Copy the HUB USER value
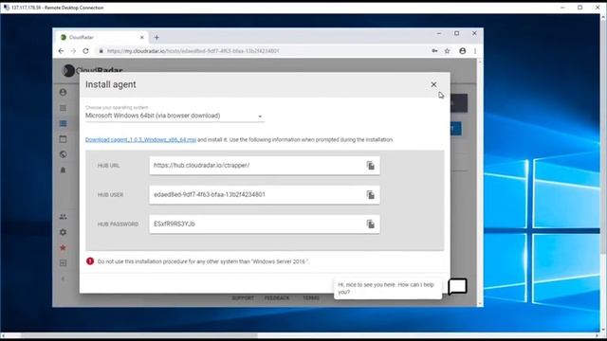This screenshot has width=607, height=341. pyautogui.click(x=371, y=195)
